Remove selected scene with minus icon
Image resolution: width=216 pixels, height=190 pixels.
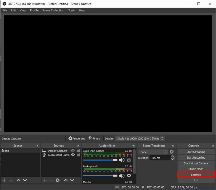10,180
